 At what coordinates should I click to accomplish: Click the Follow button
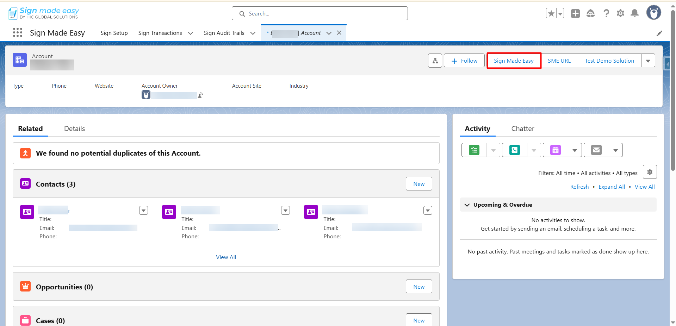point(464,61)
